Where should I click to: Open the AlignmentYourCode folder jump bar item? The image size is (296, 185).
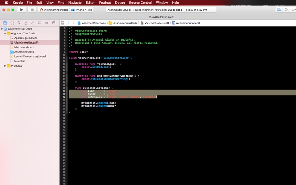point(123,23)
